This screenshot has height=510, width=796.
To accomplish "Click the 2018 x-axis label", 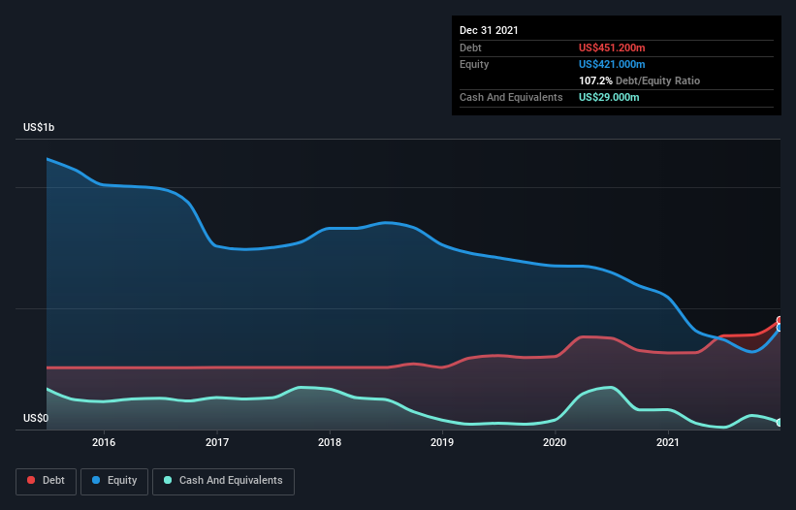I will point(330,442).
